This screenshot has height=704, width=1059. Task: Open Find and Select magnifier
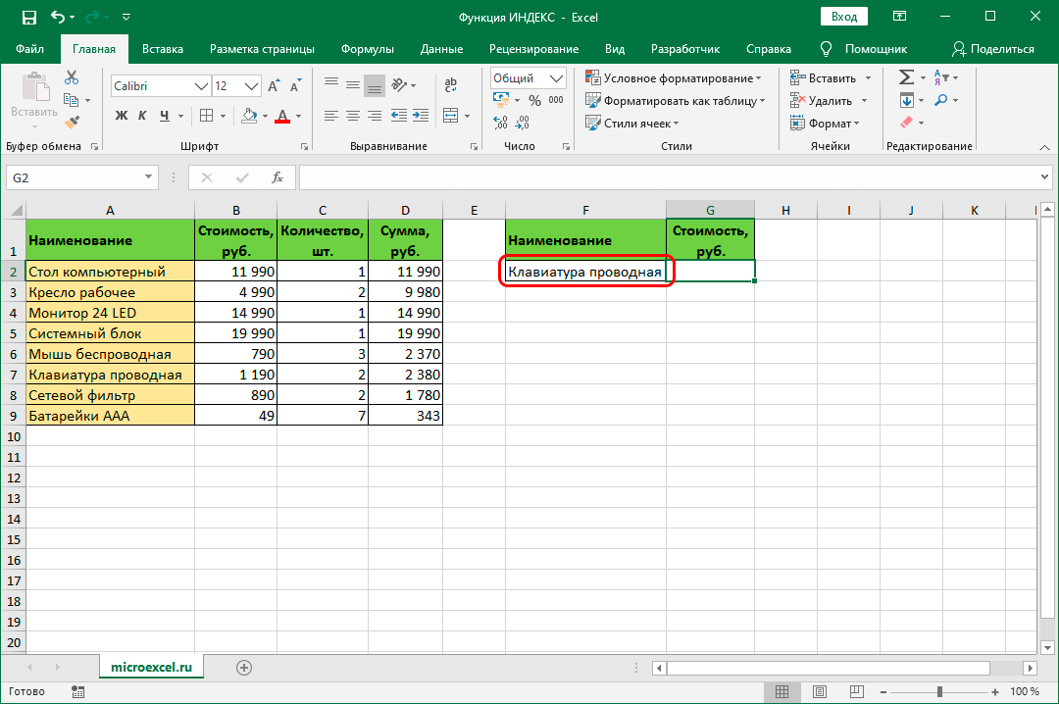click(940, 100)
